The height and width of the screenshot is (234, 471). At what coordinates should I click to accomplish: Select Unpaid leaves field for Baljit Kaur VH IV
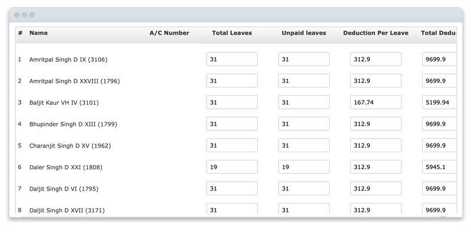point(304,102)
